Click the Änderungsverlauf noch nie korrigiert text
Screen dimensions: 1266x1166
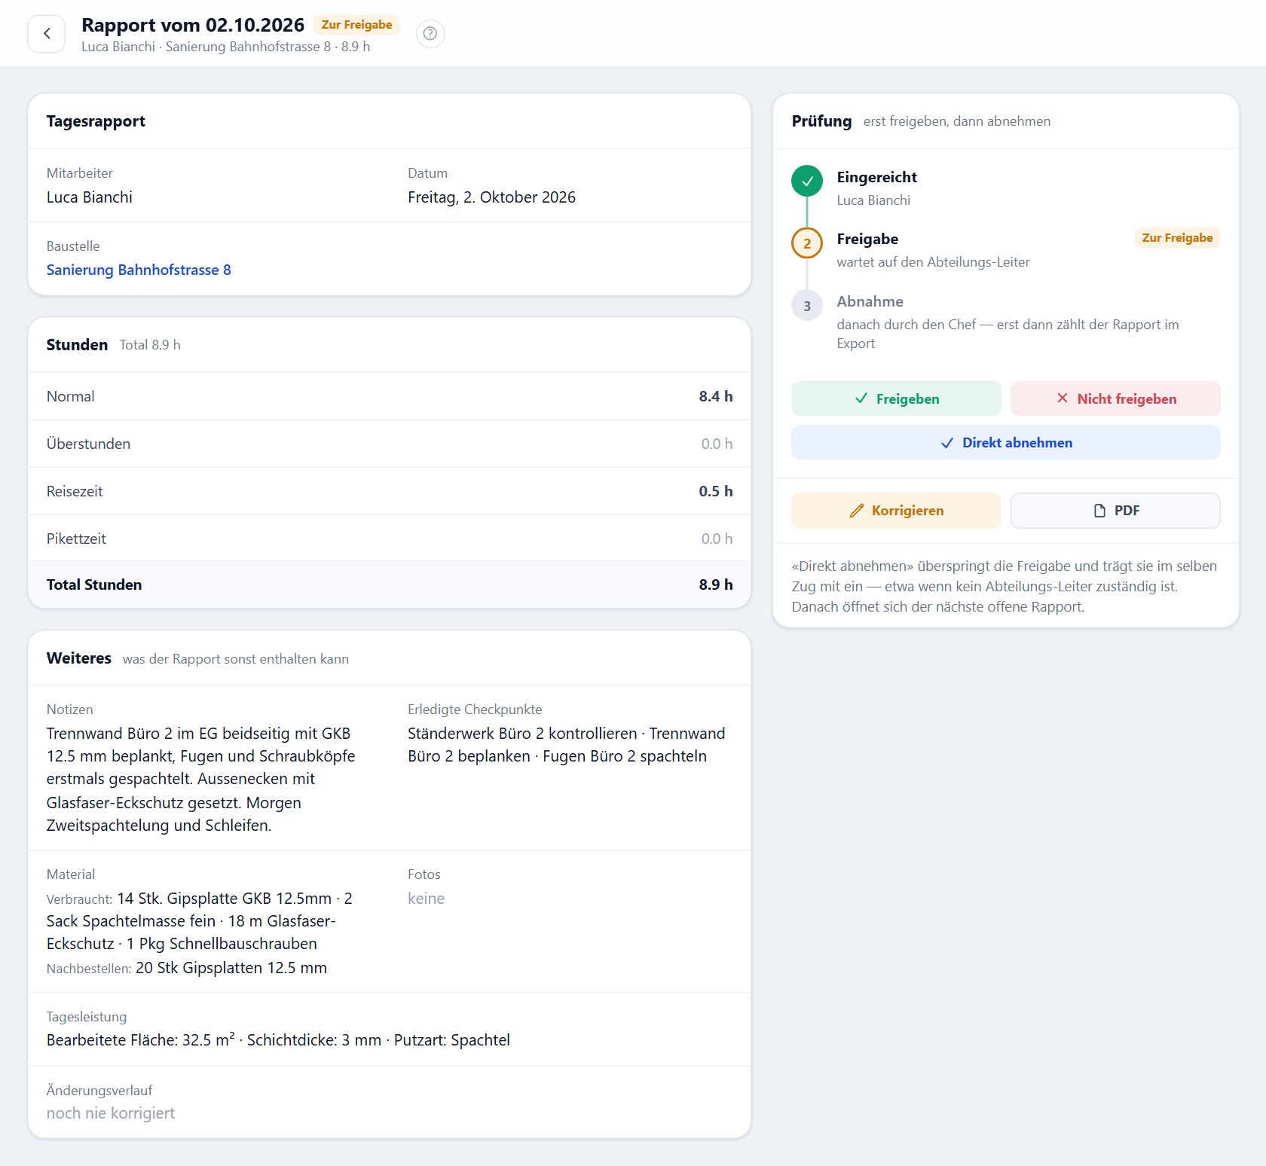click(111, 1113)
